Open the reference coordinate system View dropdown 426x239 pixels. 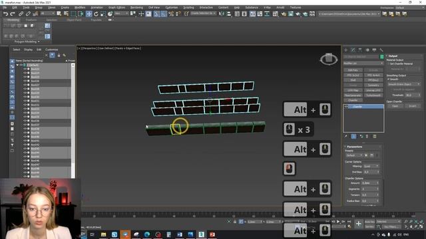(121, 13)
